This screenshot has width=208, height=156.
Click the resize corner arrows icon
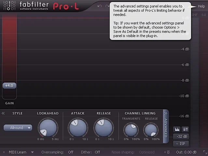click(205, 152)
